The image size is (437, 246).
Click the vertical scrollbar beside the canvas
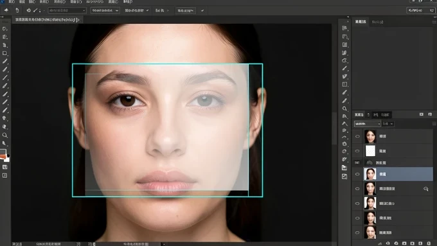[x=334, y=128]
